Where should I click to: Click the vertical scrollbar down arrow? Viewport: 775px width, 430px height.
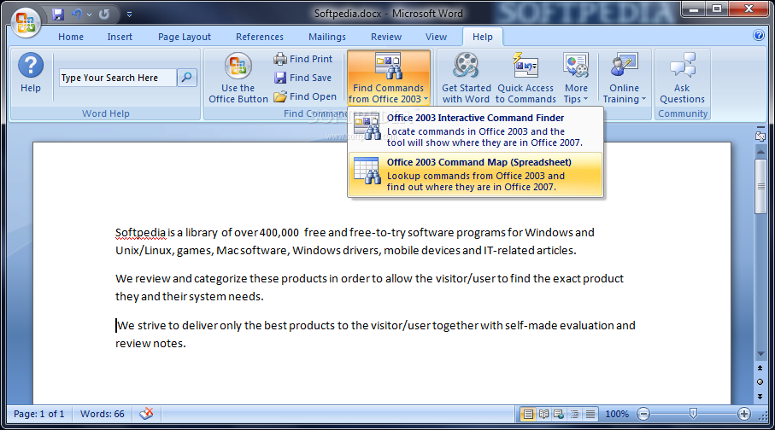tap(760, 354)
